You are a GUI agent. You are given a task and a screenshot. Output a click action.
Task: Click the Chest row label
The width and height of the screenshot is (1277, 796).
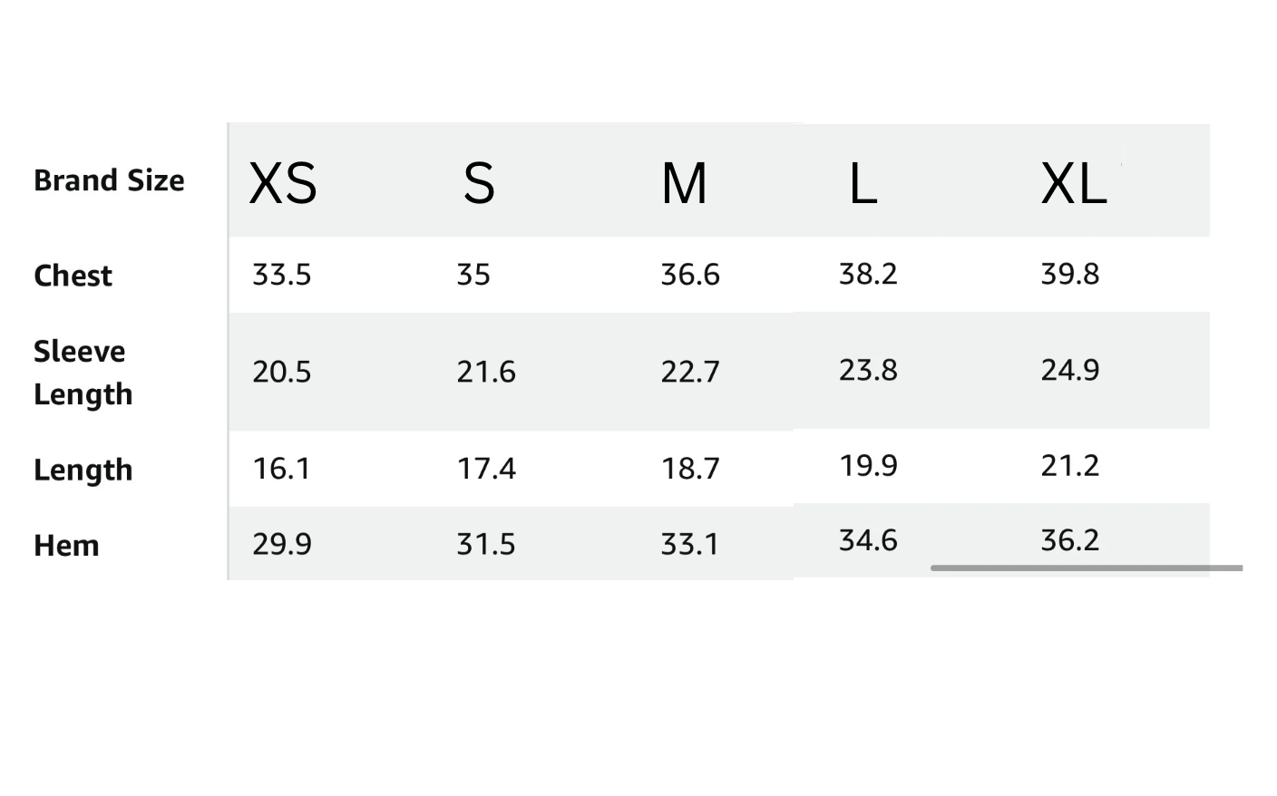(73, 276)
